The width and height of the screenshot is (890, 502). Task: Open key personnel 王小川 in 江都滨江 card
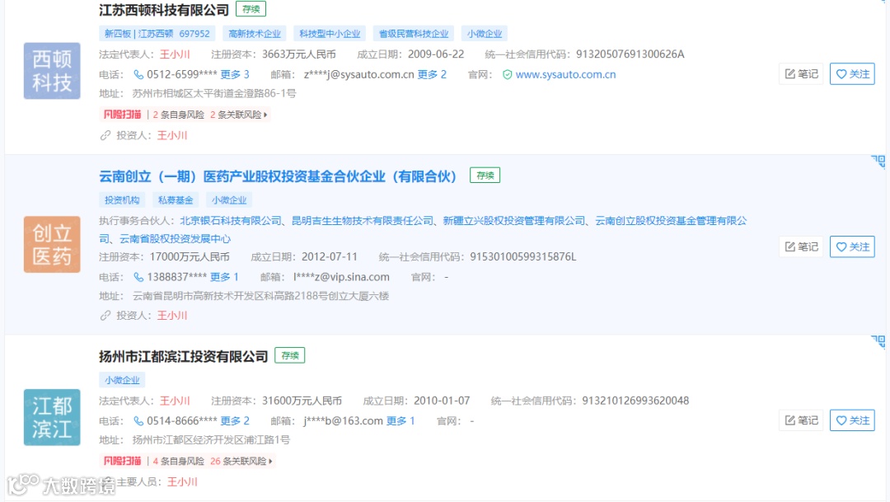point(182,481)
